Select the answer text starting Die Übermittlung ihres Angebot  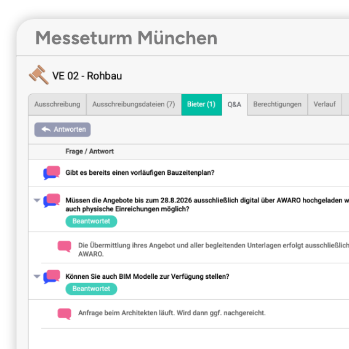click(x=214, y=249)
